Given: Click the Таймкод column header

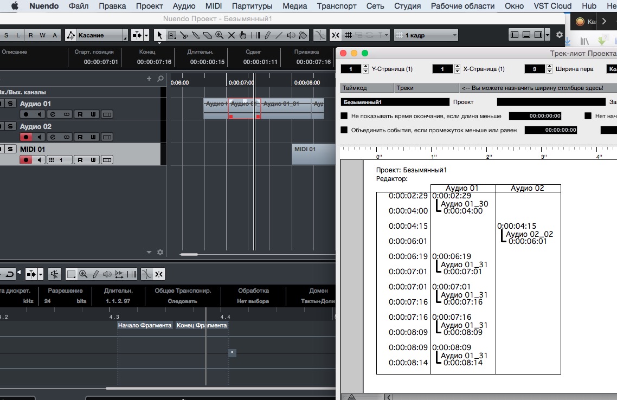Looking at the screenshot, I should click(367, 88).
